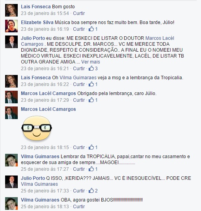
Task: Like Marcos's Obrigado pela lembrança comment
Action: click(79, 100)
